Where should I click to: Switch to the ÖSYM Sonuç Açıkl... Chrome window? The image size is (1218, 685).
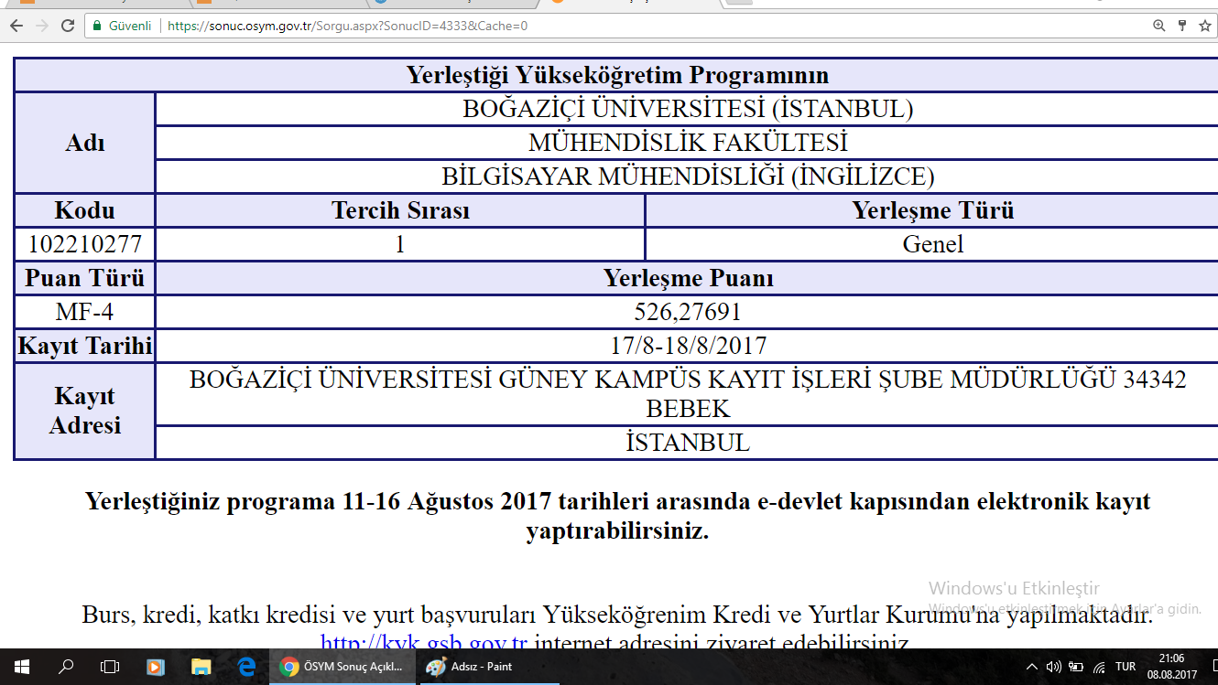343,667
